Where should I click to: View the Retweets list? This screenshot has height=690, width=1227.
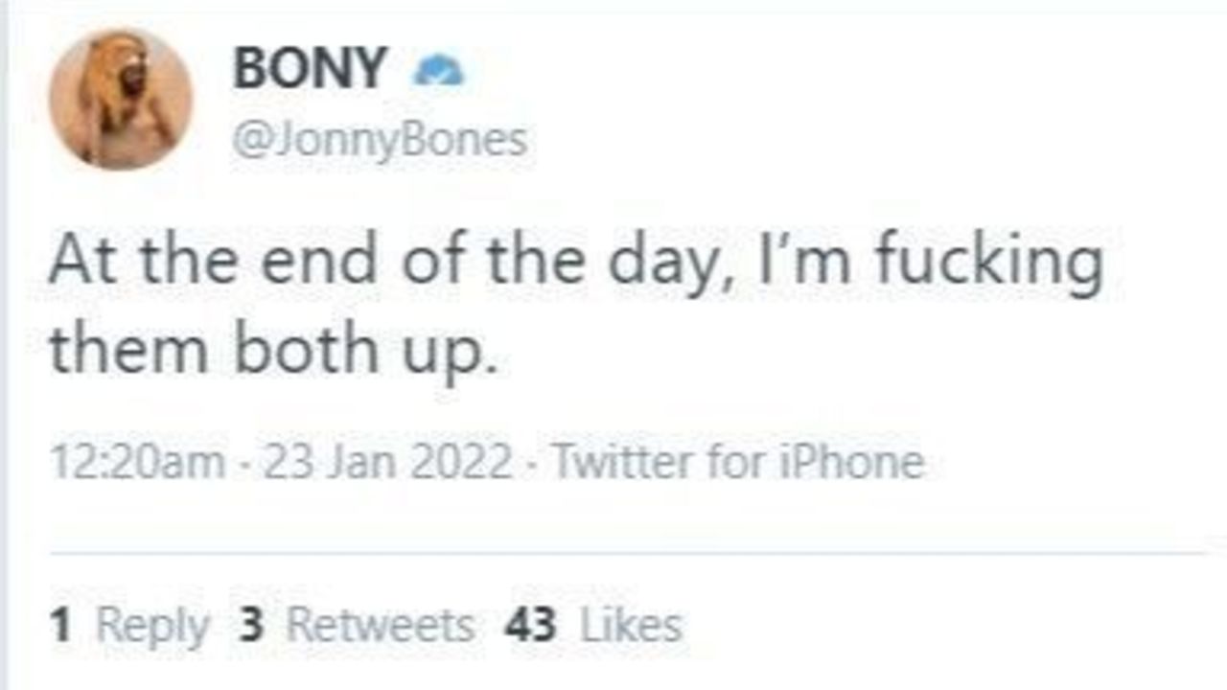point(381,626)
